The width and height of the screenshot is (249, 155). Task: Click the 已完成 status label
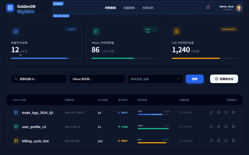click(124, 127)
